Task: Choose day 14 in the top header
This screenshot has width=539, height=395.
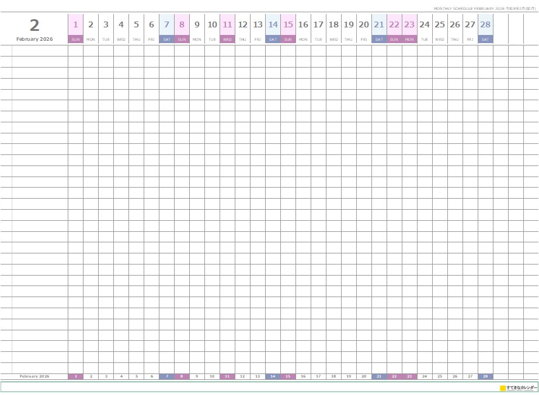Action: tap(273, 25)
